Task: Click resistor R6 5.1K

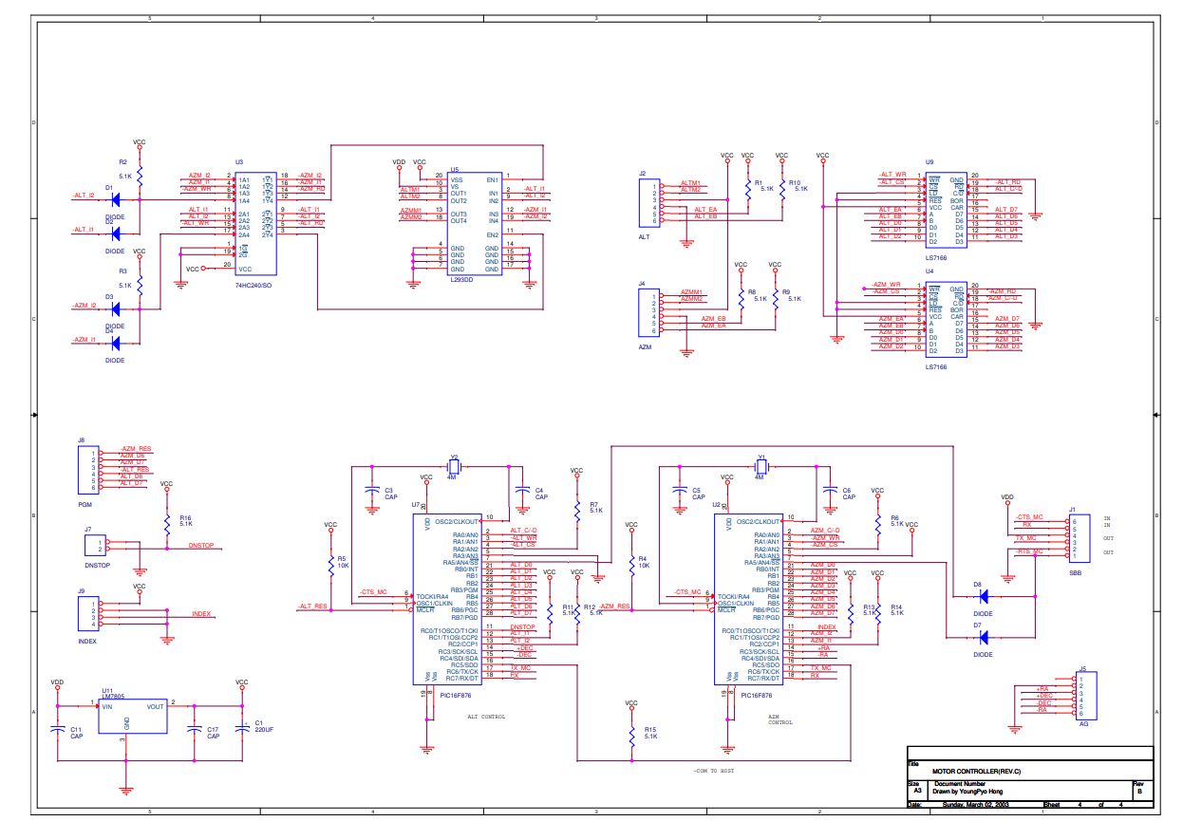Action: 879,523
